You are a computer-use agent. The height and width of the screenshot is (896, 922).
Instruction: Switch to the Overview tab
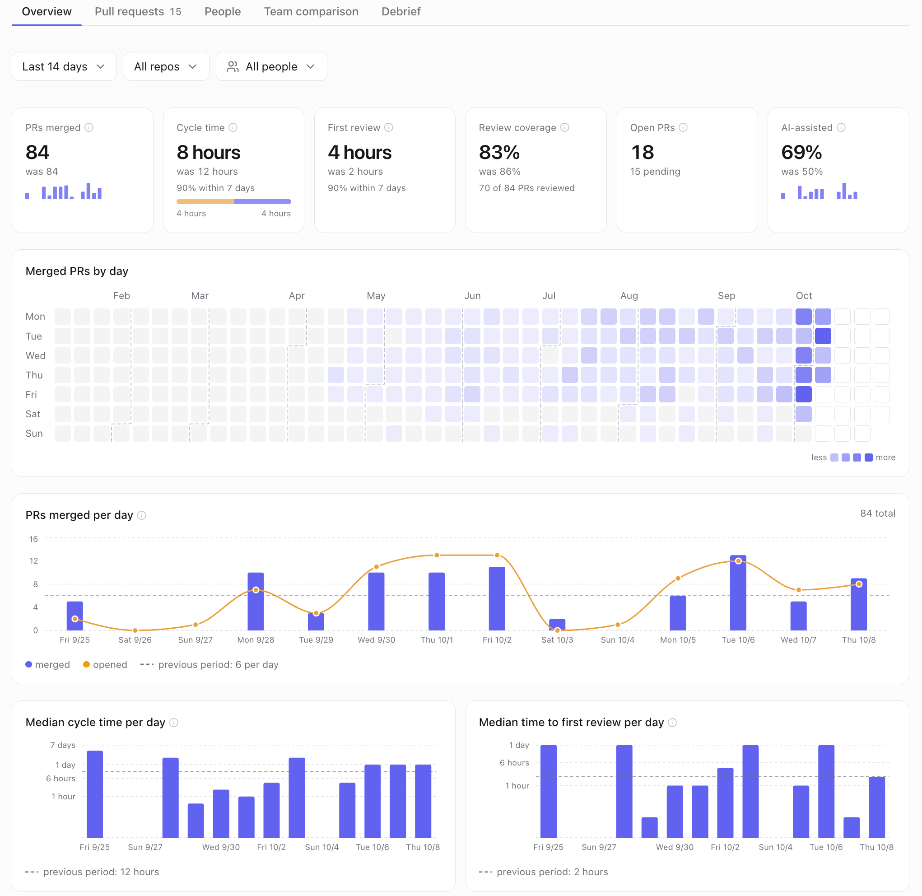[x=47, y=11]
